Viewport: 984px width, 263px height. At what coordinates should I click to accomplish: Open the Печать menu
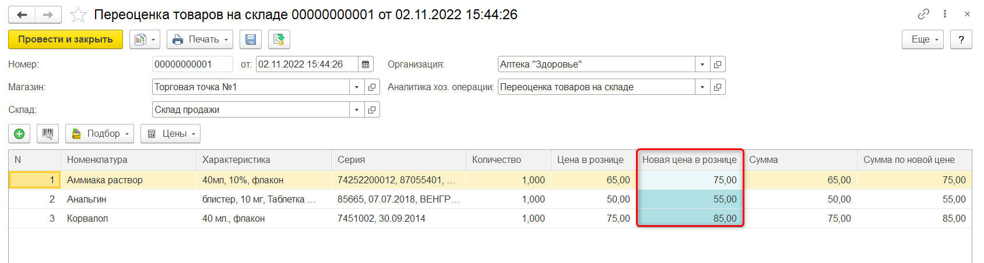coord(200,40)
